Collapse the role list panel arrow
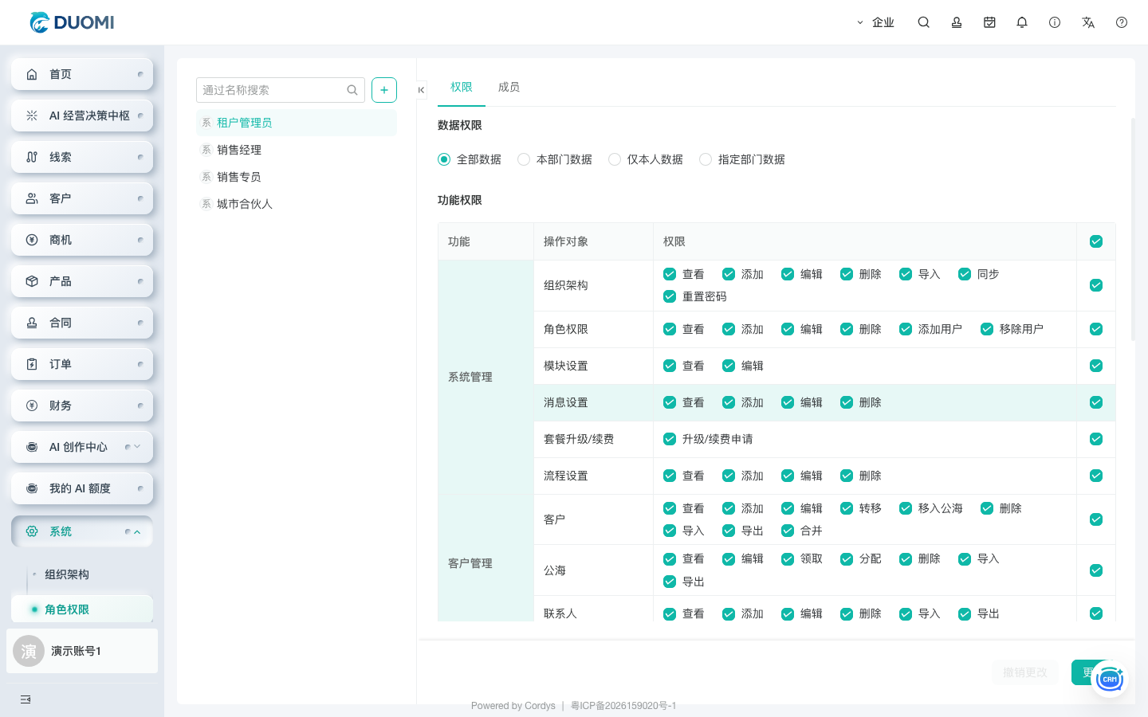 421,90
